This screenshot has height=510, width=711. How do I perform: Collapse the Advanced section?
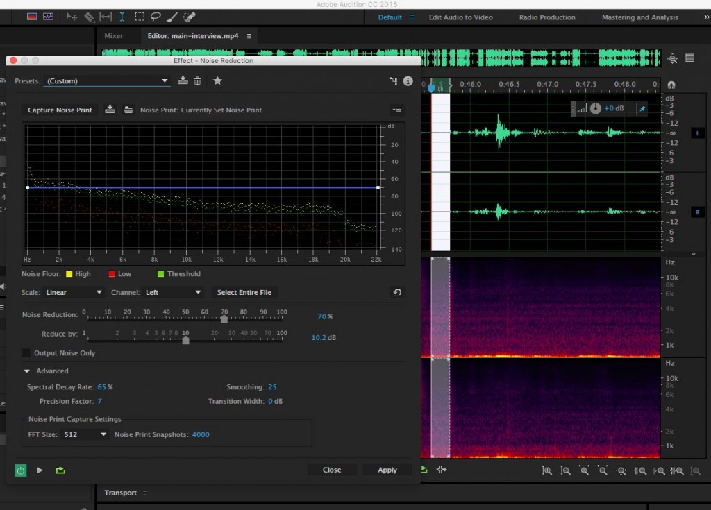27,371
